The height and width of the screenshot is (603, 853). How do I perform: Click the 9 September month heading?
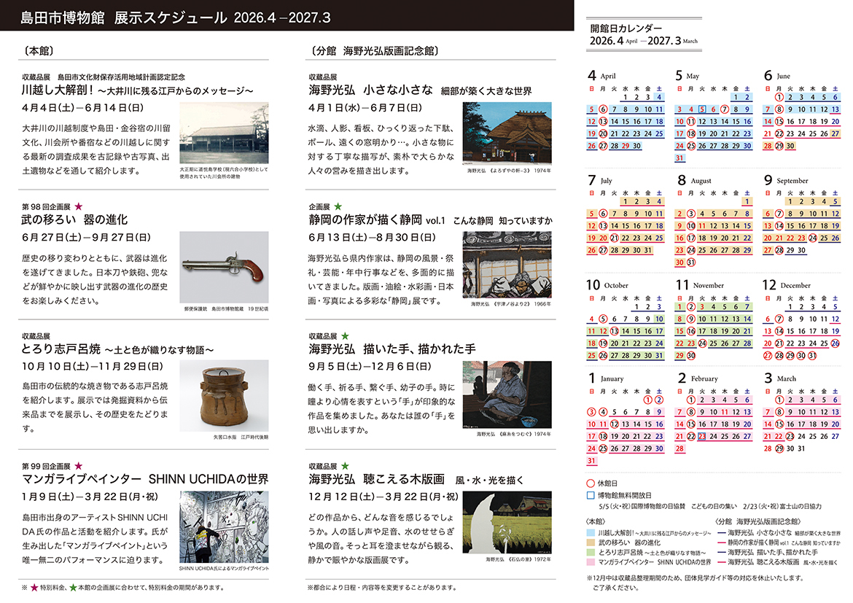point(786,180)
